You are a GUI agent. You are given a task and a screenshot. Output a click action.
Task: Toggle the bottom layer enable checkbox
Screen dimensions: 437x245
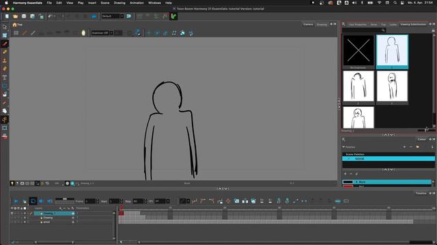click(25, 223)
